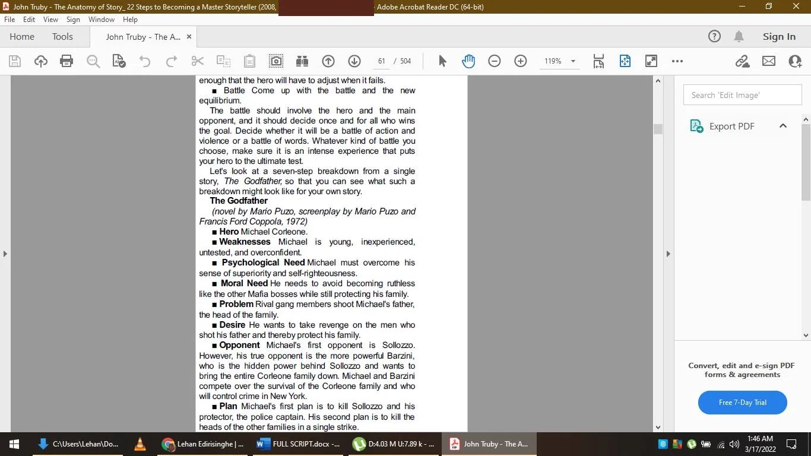
Task: Click the page number field
Action: pyautogui.click(x=381, y=61)
